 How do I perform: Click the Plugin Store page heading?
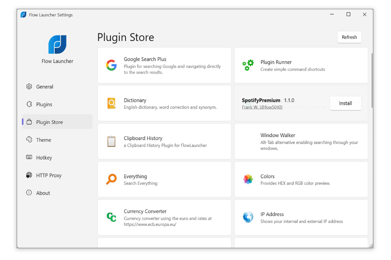pyautogui.click(x=126, y=38)
